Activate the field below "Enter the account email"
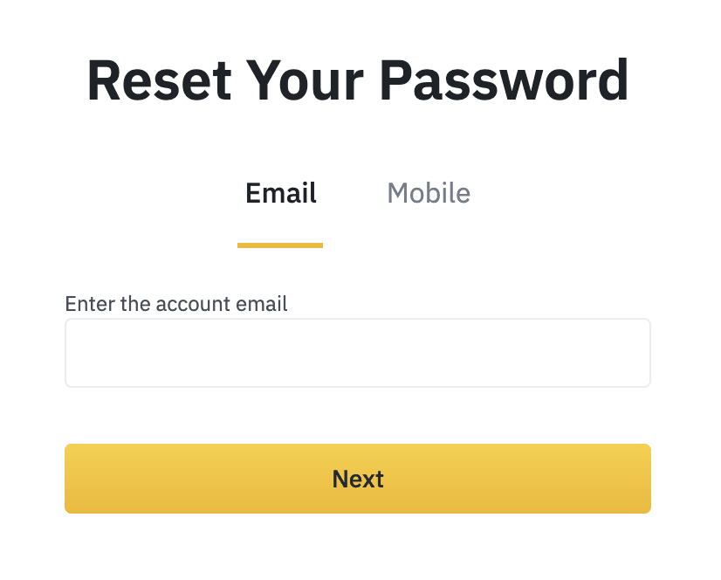 coord(357,353)
